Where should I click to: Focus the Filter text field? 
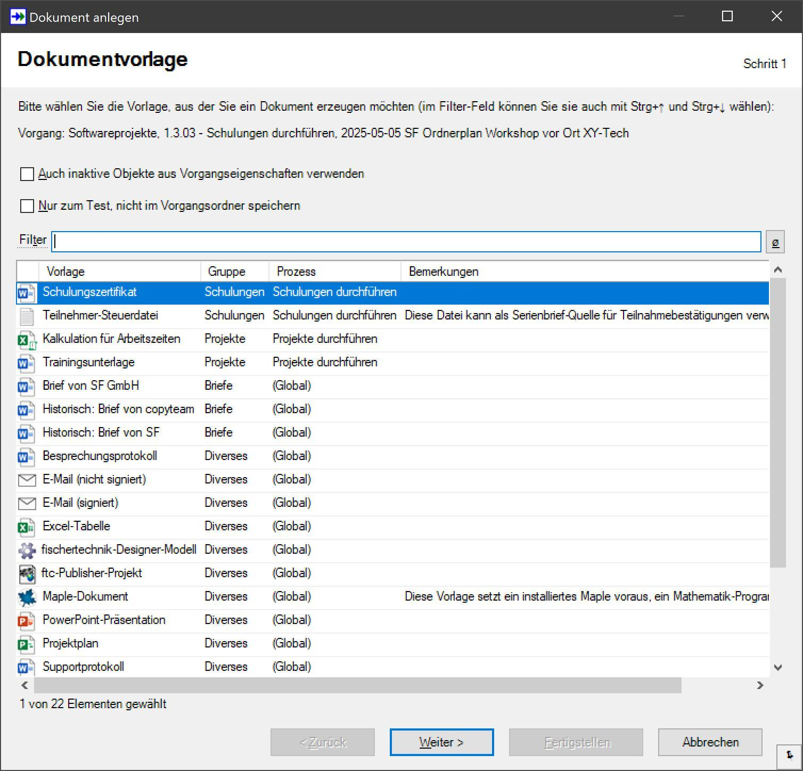(x=406, y=242)
